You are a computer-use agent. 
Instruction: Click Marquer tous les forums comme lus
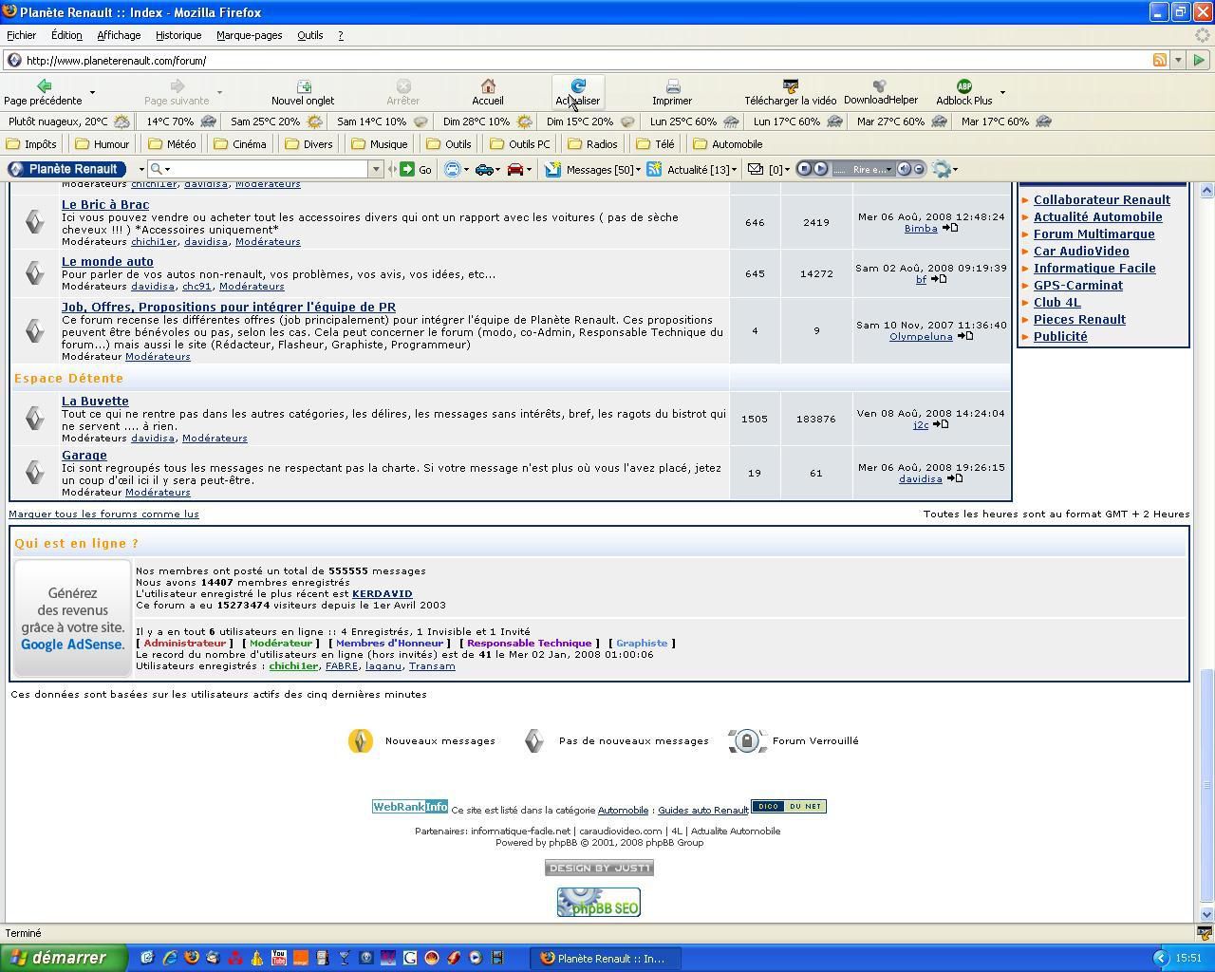coord(103,514)
